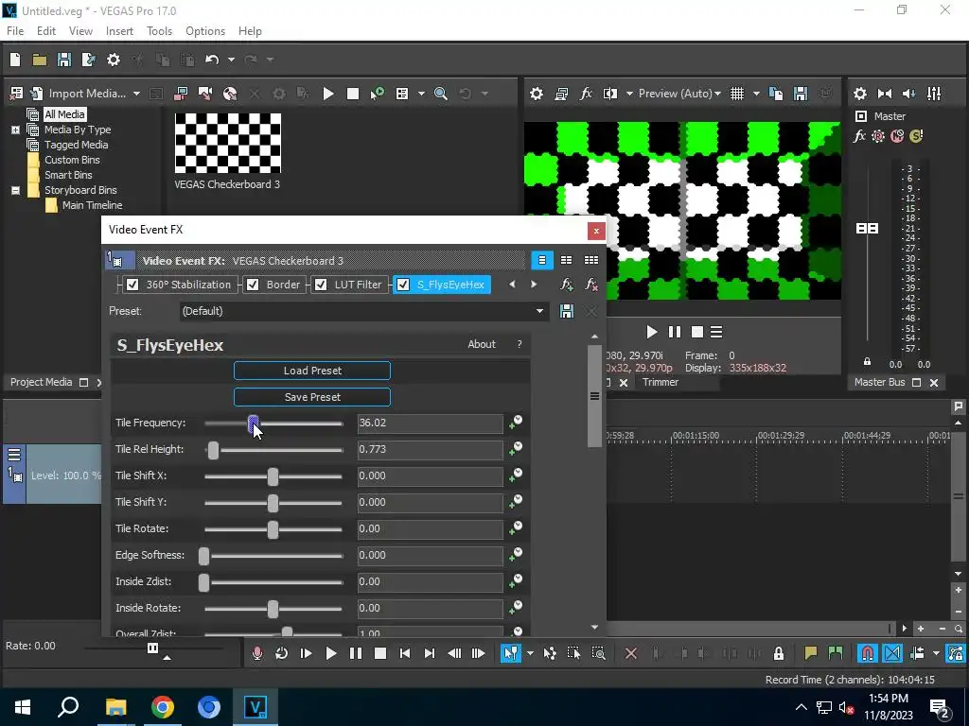Image resolution: width=969 pixels, height=726 pixels.
Task: Toggle the Border effect checkbox
Action: (253, 285)
